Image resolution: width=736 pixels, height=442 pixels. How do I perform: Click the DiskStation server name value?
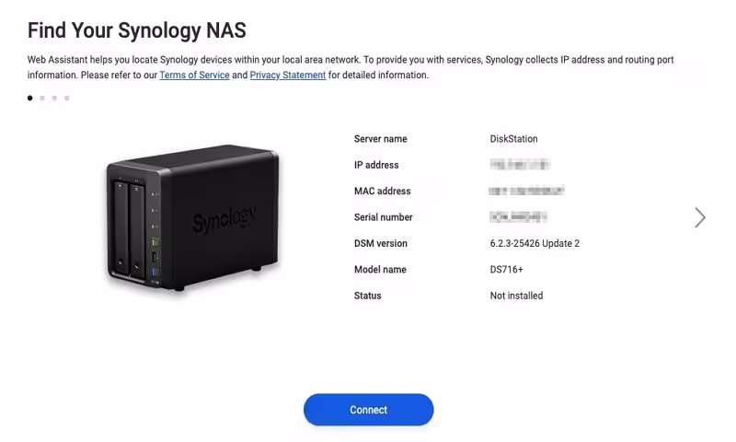(513, 139)
